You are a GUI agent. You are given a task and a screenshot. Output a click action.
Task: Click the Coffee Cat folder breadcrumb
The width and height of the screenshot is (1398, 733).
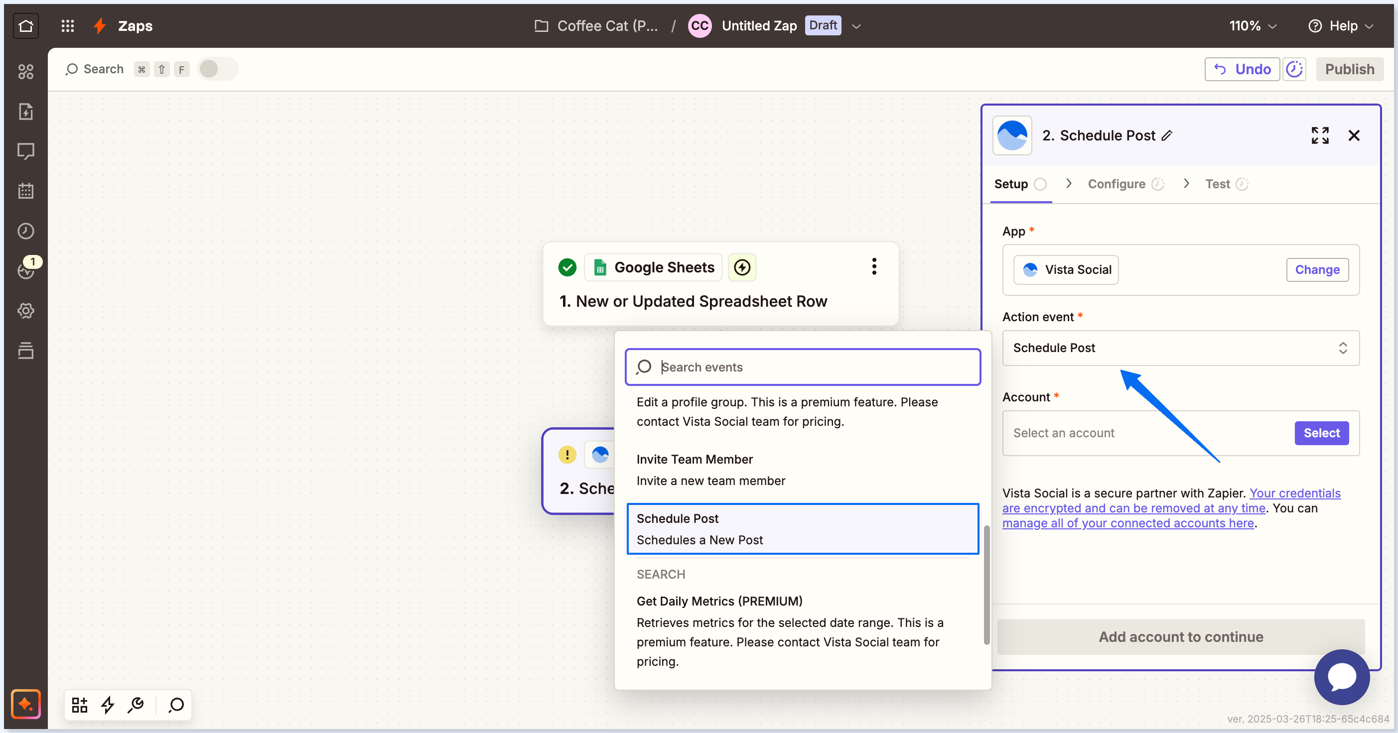[x=596, y=25]
